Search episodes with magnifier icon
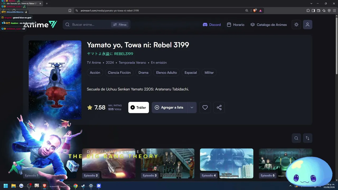The height and width of the screenshot is (190, 338). (296, 138)
